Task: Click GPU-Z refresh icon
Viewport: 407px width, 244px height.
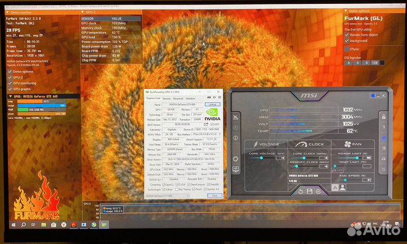Action: coord(214,97)
